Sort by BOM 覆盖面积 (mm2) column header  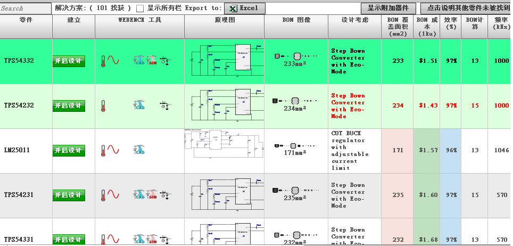[397, 27]
